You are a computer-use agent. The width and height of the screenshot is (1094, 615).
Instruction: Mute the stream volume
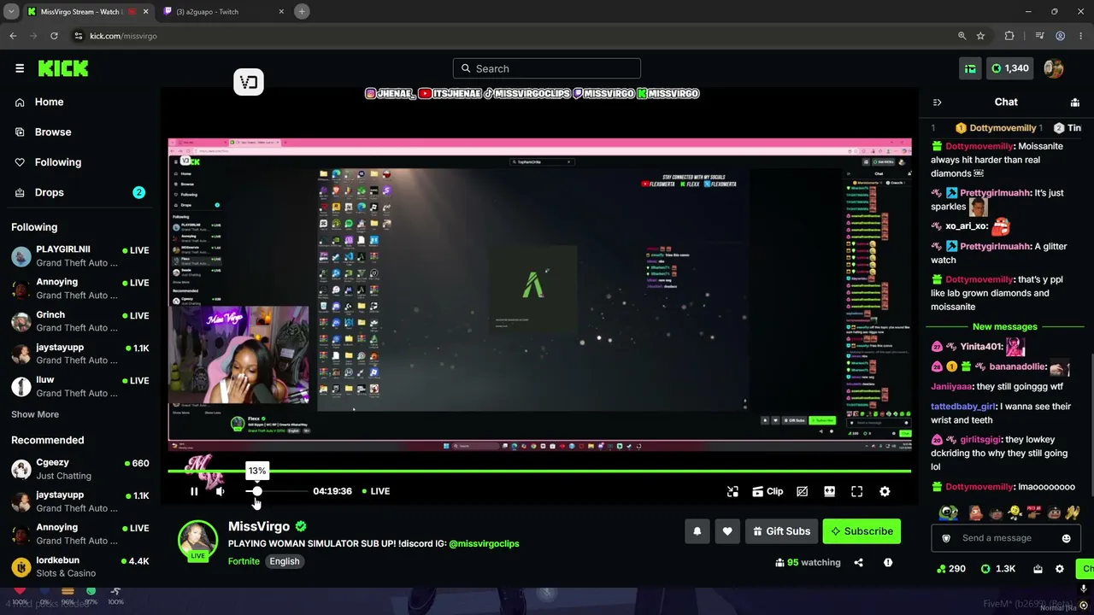pyautogui.click(x=220, y=491)
